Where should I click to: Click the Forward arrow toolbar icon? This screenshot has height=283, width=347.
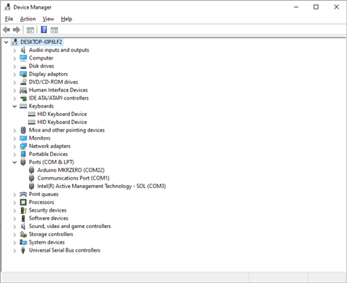point(16,30)
